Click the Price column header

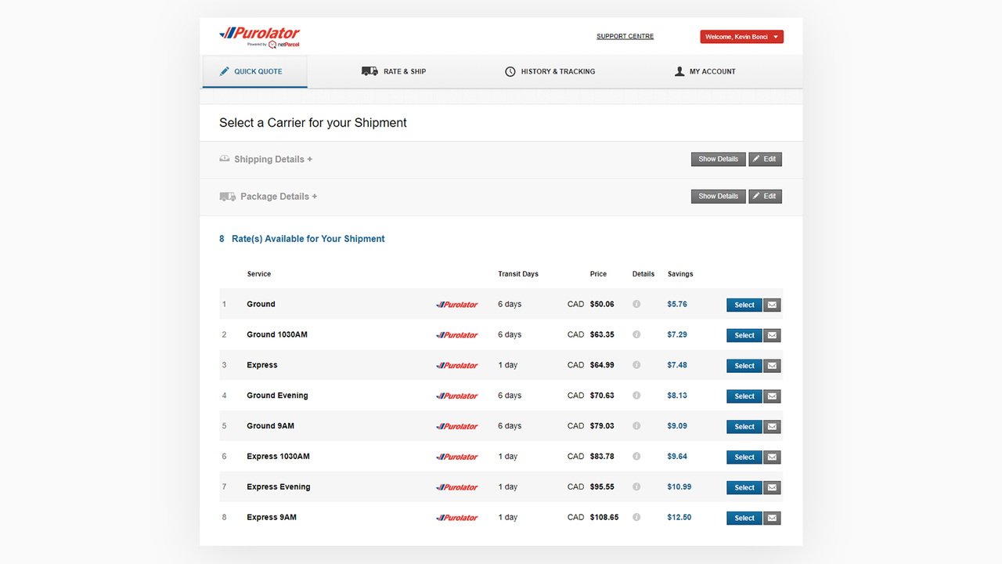(x=598, y=274)
